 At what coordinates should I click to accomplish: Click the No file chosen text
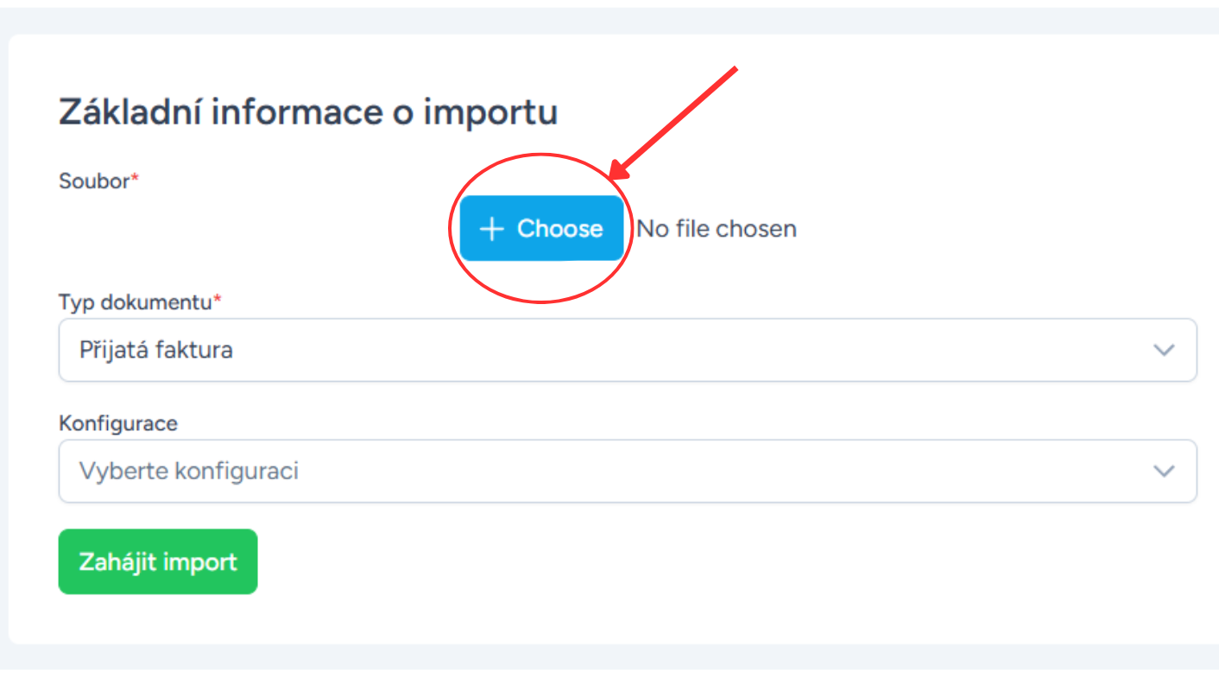click(x=717, y=229)
